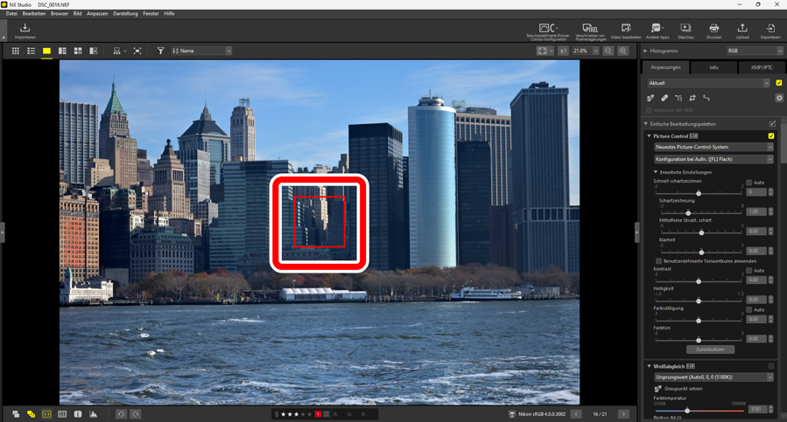Check Benutzerdefinierte Tonwertkurve anwenden
Image resolution: width=787 pixels, height=422 pixels.
pos(659,261)
